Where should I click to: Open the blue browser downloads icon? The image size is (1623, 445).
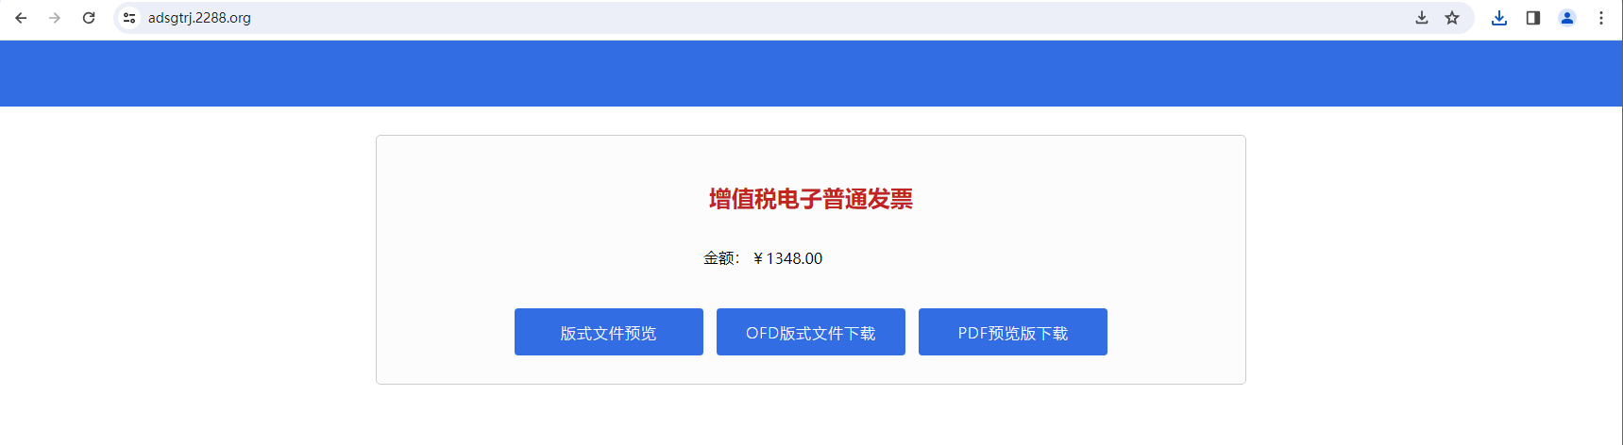[x=1499, y=18]
